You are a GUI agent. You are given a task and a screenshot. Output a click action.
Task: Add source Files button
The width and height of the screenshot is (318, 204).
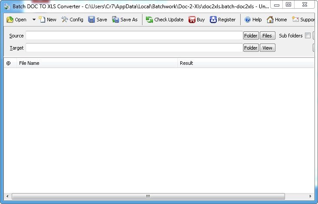[x=267, y=36]
